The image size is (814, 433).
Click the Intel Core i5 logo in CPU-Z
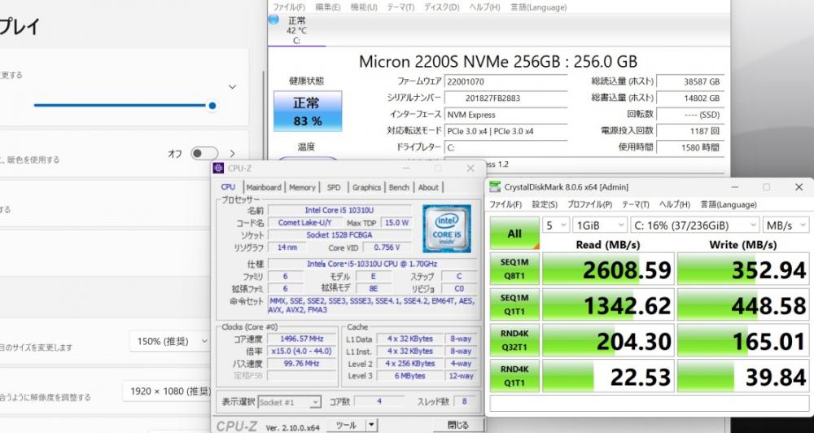pyautogui.click(x=446, y=229)
